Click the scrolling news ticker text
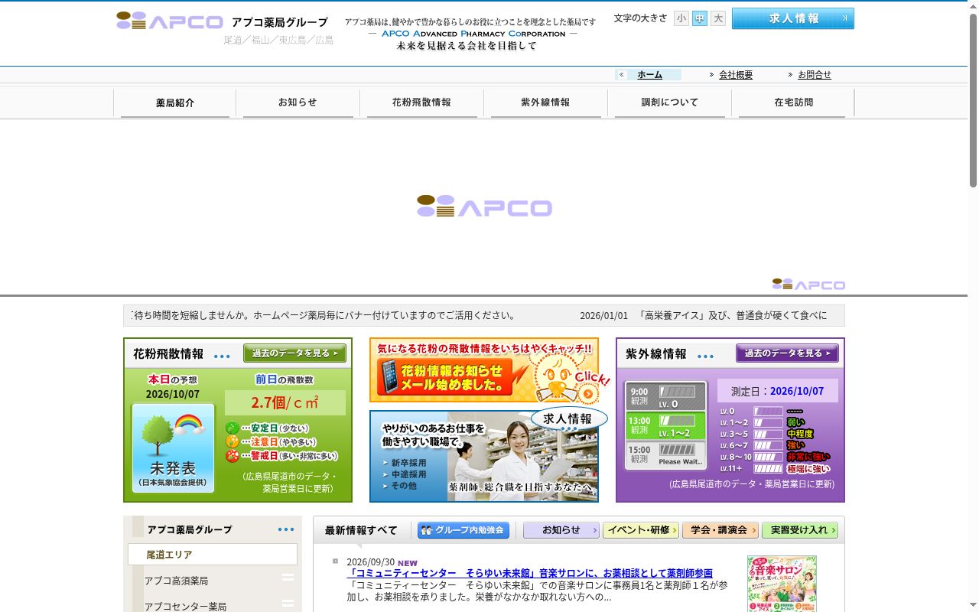 484,315
